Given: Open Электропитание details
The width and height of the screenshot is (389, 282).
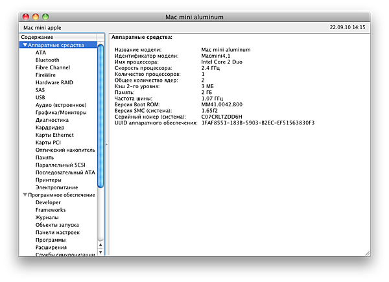Looking at the screenshot, I should tap(56, 187).
